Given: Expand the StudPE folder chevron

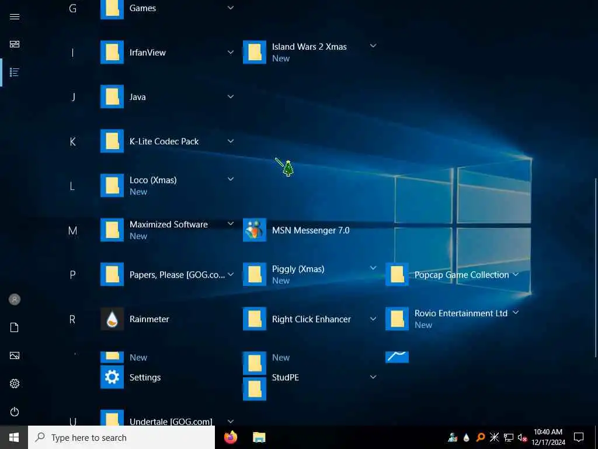Looking at the screenshot, I should pos(373,377).
